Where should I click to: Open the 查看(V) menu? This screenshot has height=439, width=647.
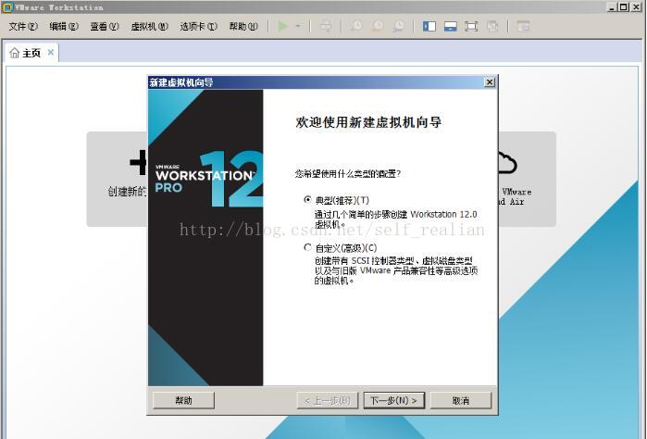105,27
